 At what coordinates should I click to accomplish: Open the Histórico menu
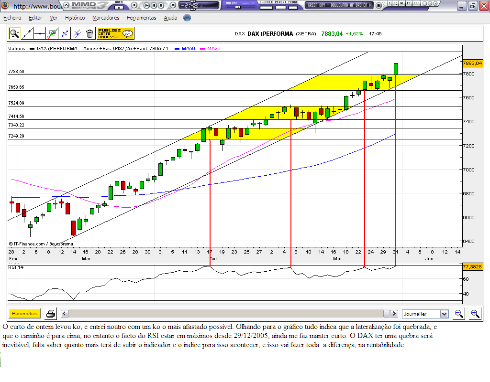pos(75,18)
